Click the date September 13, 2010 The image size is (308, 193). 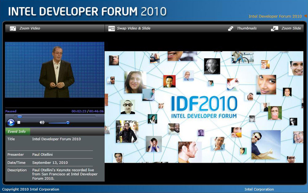click(50, 162)
